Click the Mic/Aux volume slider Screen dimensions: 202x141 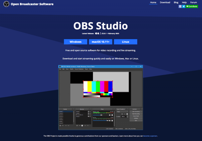pyautogui.click(x=100, y=120)
